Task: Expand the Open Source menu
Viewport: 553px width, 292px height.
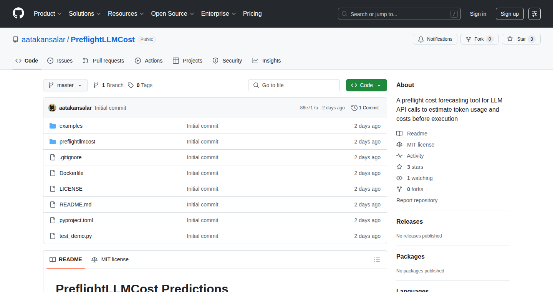Action: coord(173,14)
